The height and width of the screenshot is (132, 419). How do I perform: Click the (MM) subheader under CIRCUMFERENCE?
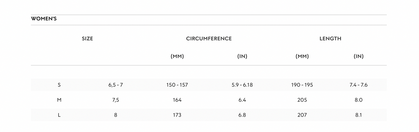[x=177, y=56]
